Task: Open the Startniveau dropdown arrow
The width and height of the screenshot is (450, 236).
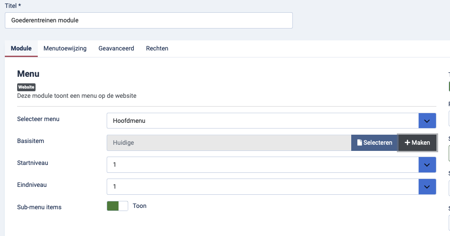Action: point(427,164)
